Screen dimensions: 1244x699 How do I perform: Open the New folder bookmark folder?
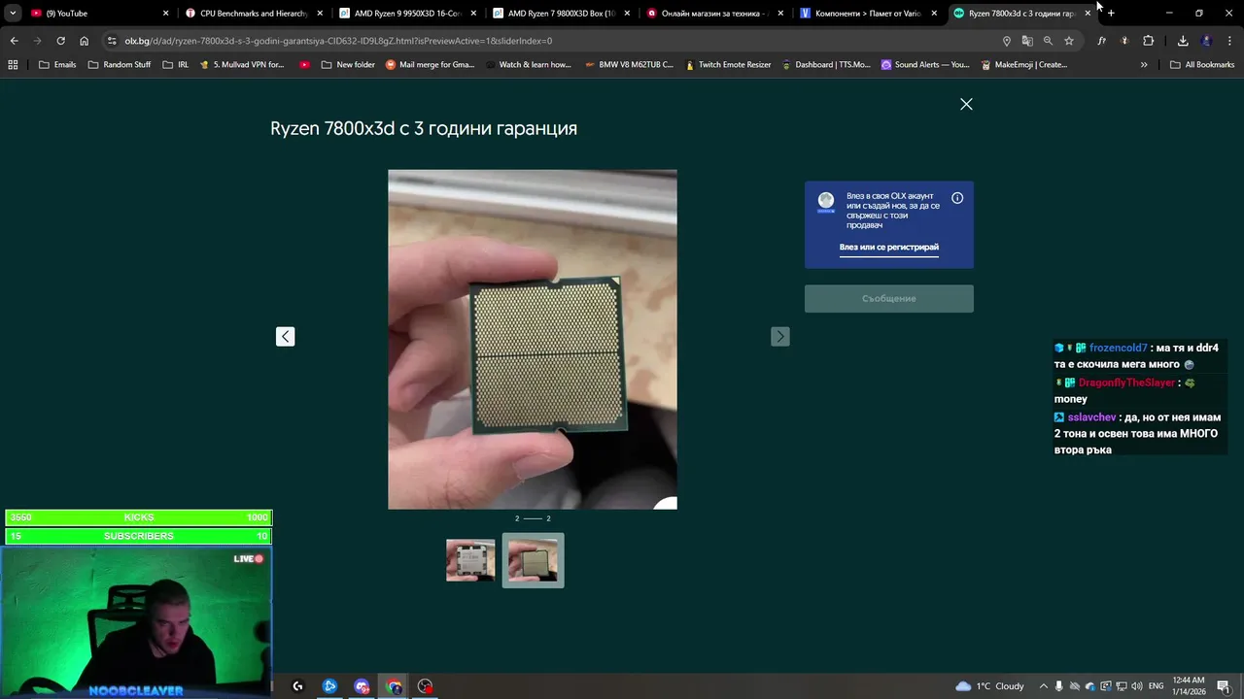pyautogui.click(x=348, y=65)
